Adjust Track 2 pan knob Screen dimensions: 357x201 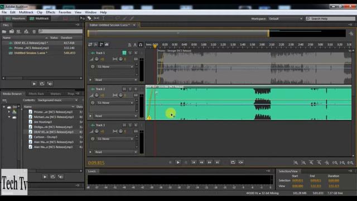[x=120, y=95]
